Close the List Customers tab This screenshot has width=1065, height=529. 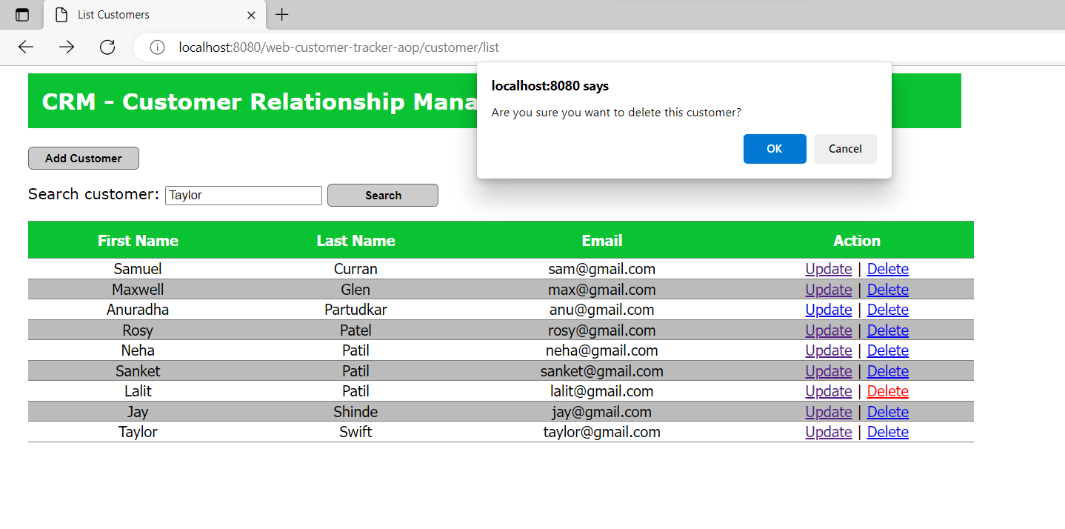point(251,15)
